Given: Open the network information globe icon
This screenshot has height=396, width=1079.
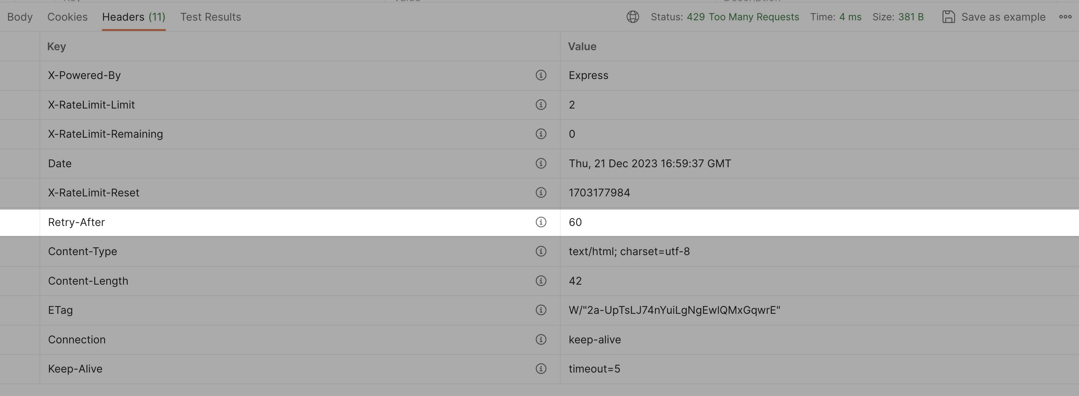Looking at the screenshot, I should click(633, 17).
